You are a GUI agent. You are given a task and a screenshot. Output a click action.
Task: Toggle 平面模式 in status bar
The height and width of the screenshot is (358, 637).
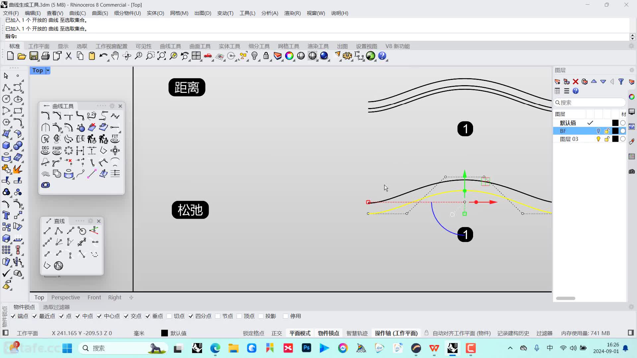click(x=300, y=333)
